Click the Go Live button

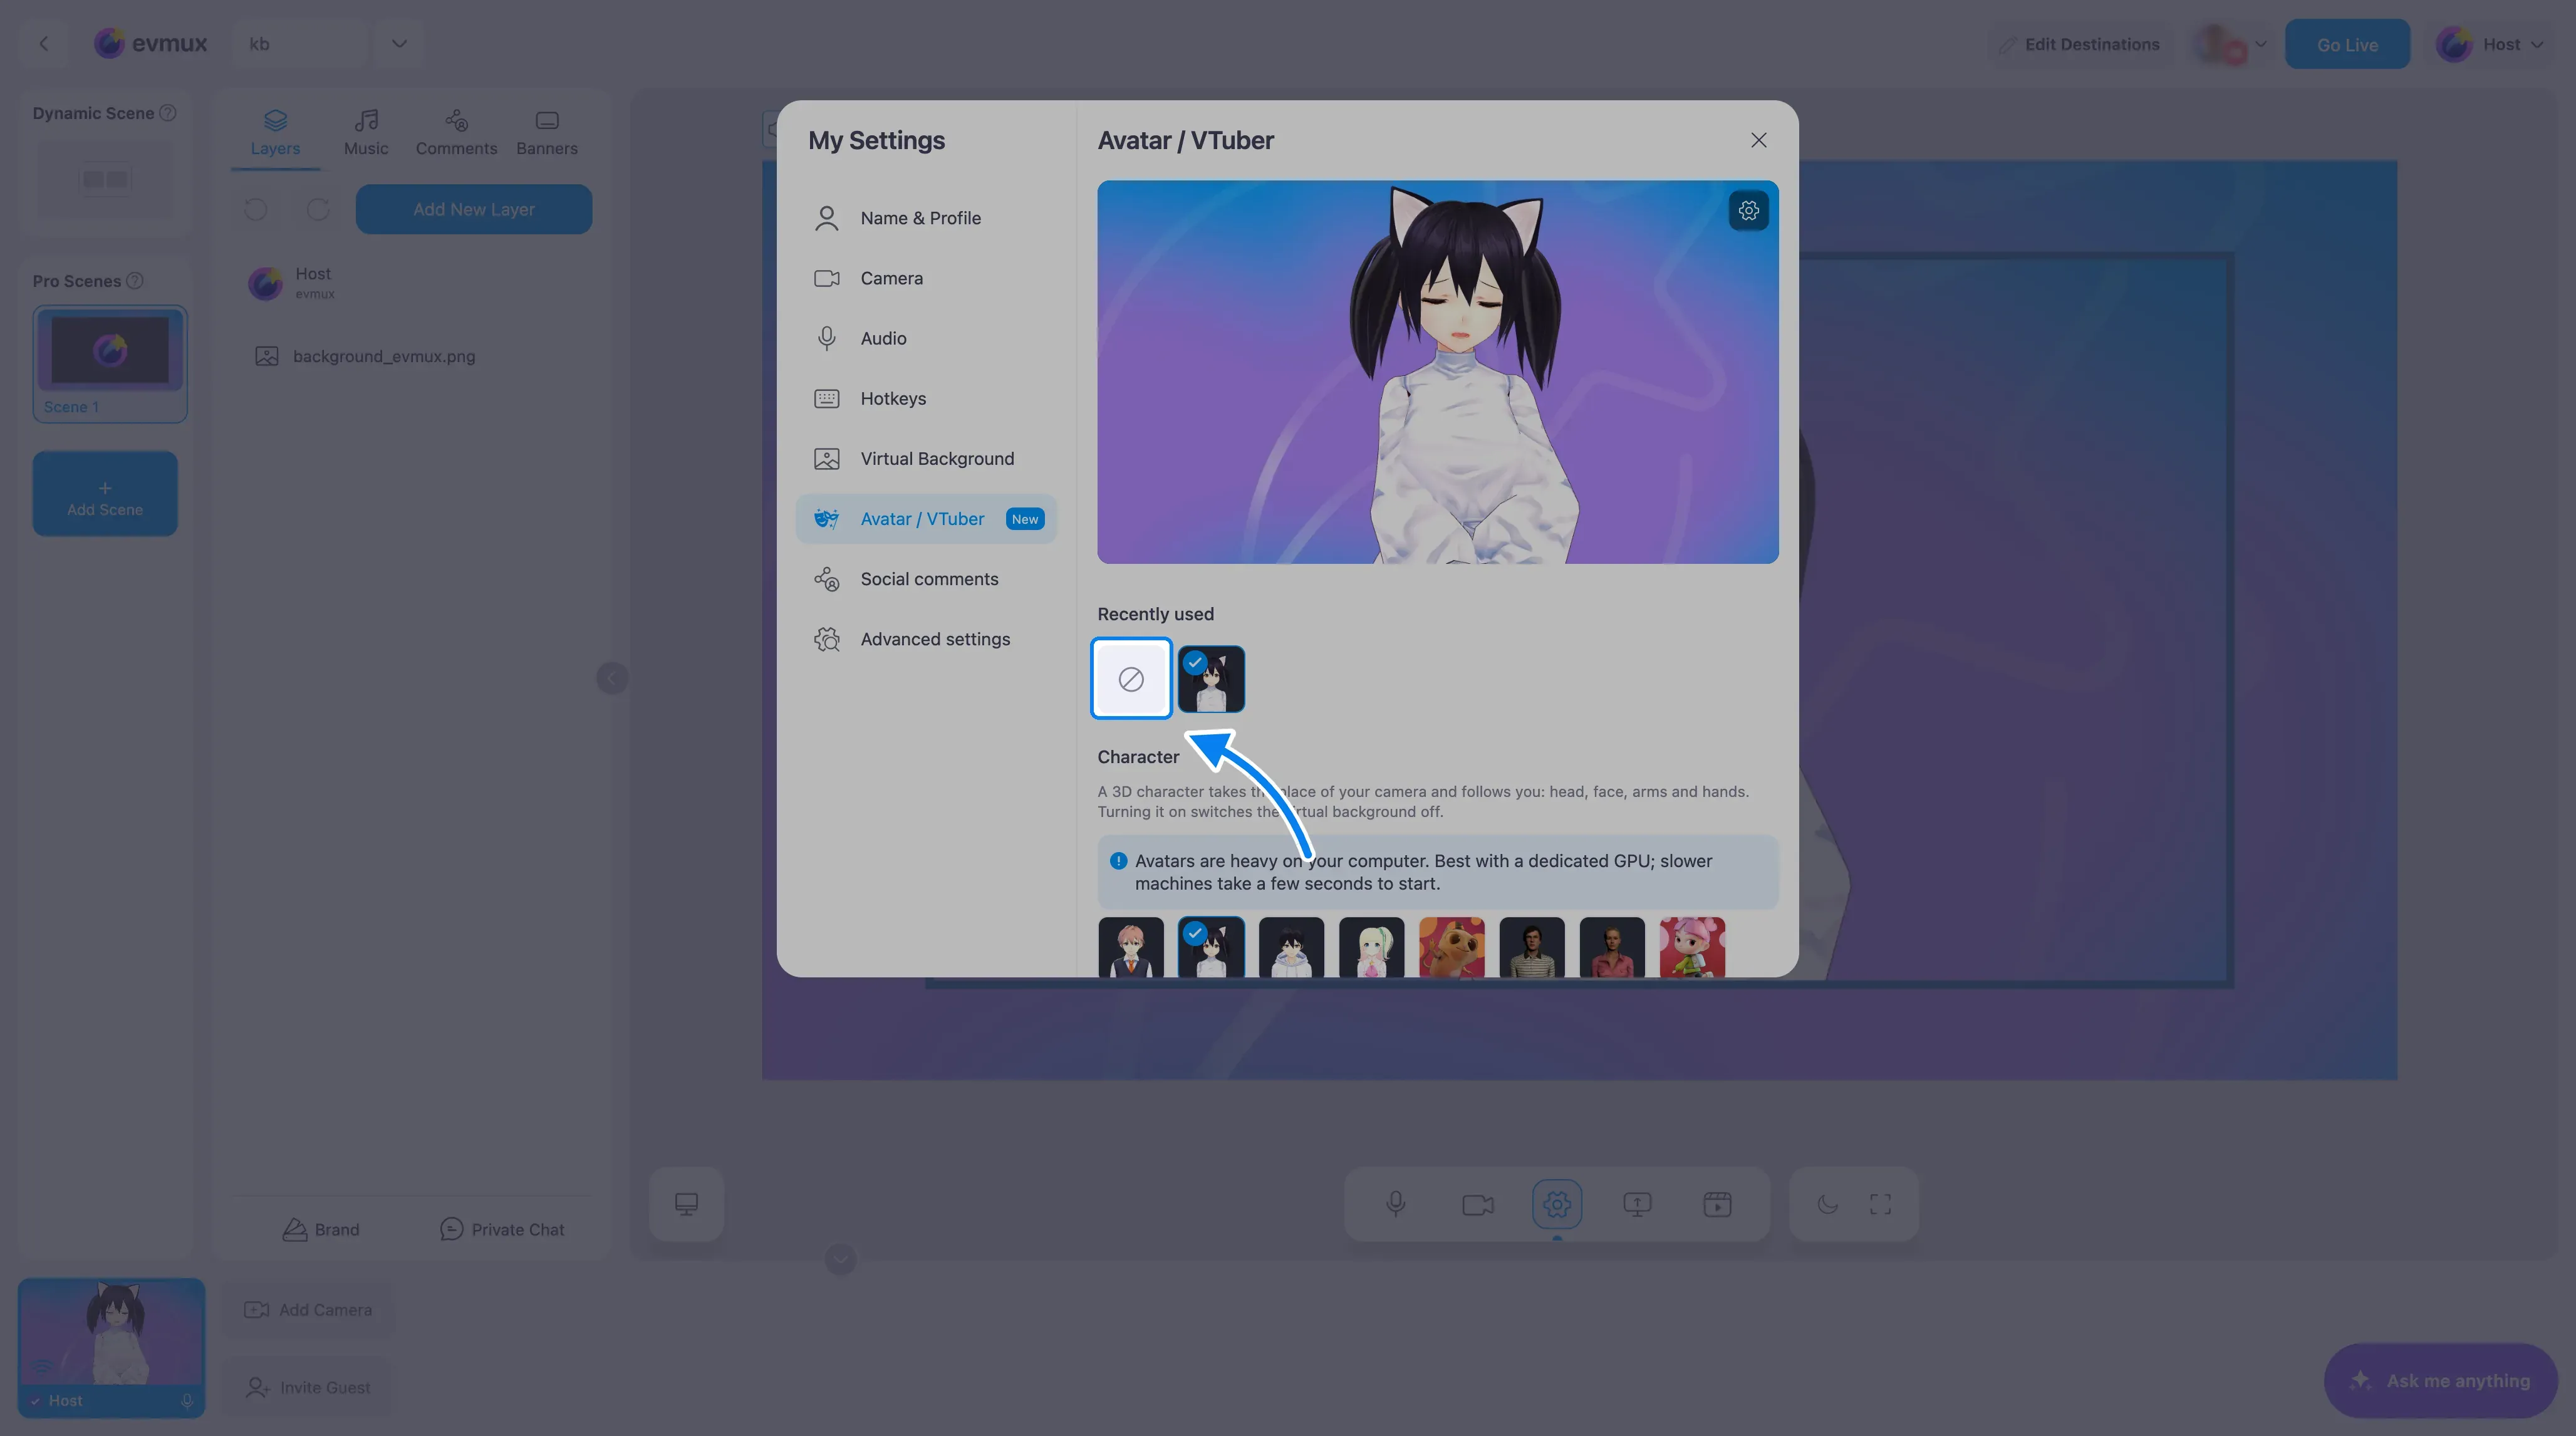2347,44
